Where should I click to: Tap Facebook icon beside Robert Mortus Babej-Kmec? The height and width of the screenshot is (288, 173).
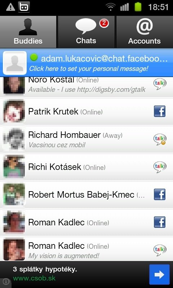(160, 194)
